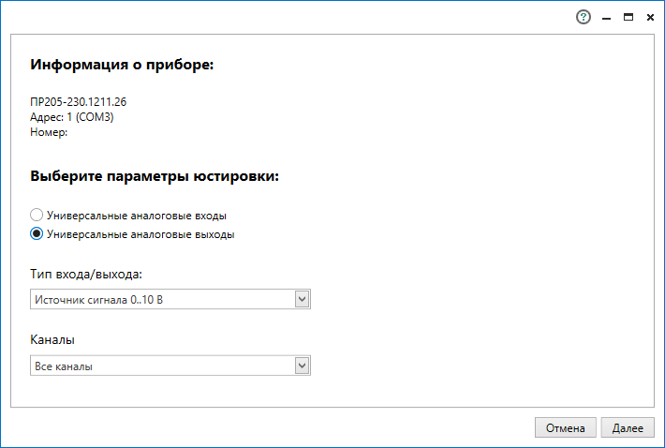
Task: Click the «Универсальные аналоговые входы» option label text
Action: coord(137,215)
